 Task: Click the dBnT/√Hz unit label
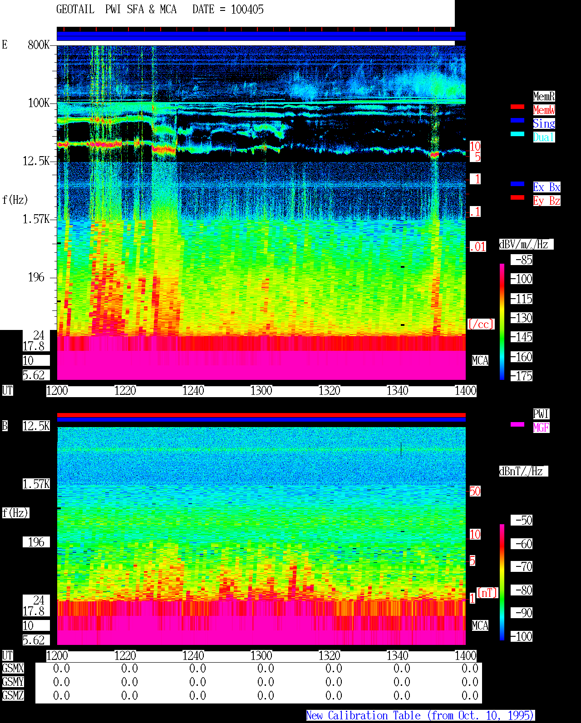tap(523, 471)
